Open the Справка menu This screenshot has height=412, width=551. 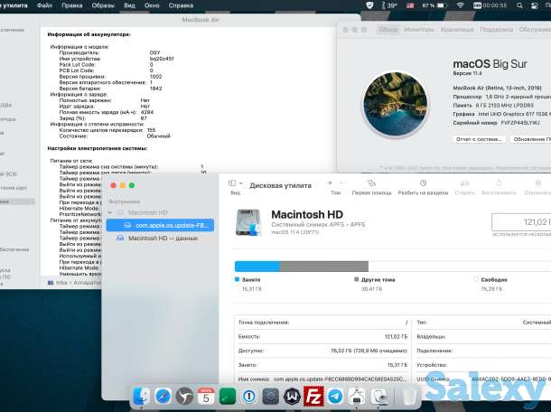point(181,5)
